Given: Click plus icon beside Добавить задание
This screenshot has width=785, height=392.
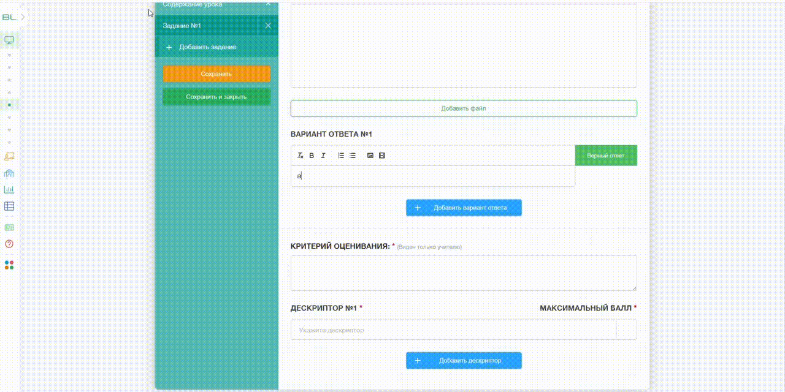Looking at the screenshot, I should (169, 47).
